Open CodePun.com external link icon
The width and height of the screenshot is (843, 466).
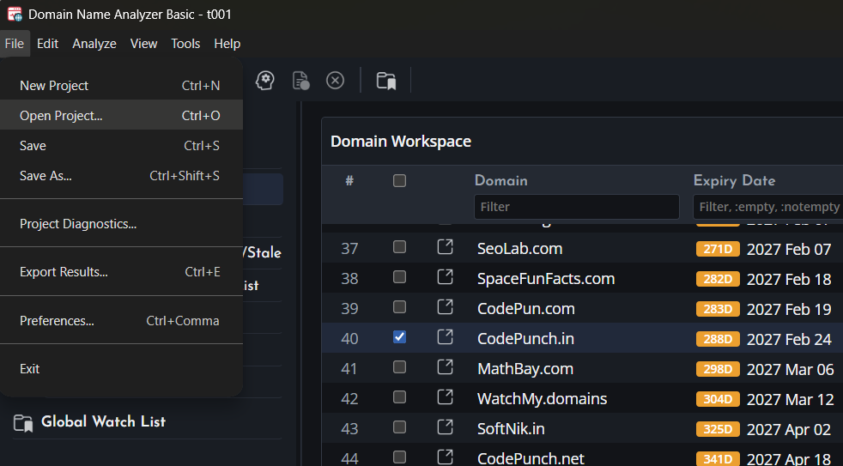pyautogui.click(x=446, y=307)
